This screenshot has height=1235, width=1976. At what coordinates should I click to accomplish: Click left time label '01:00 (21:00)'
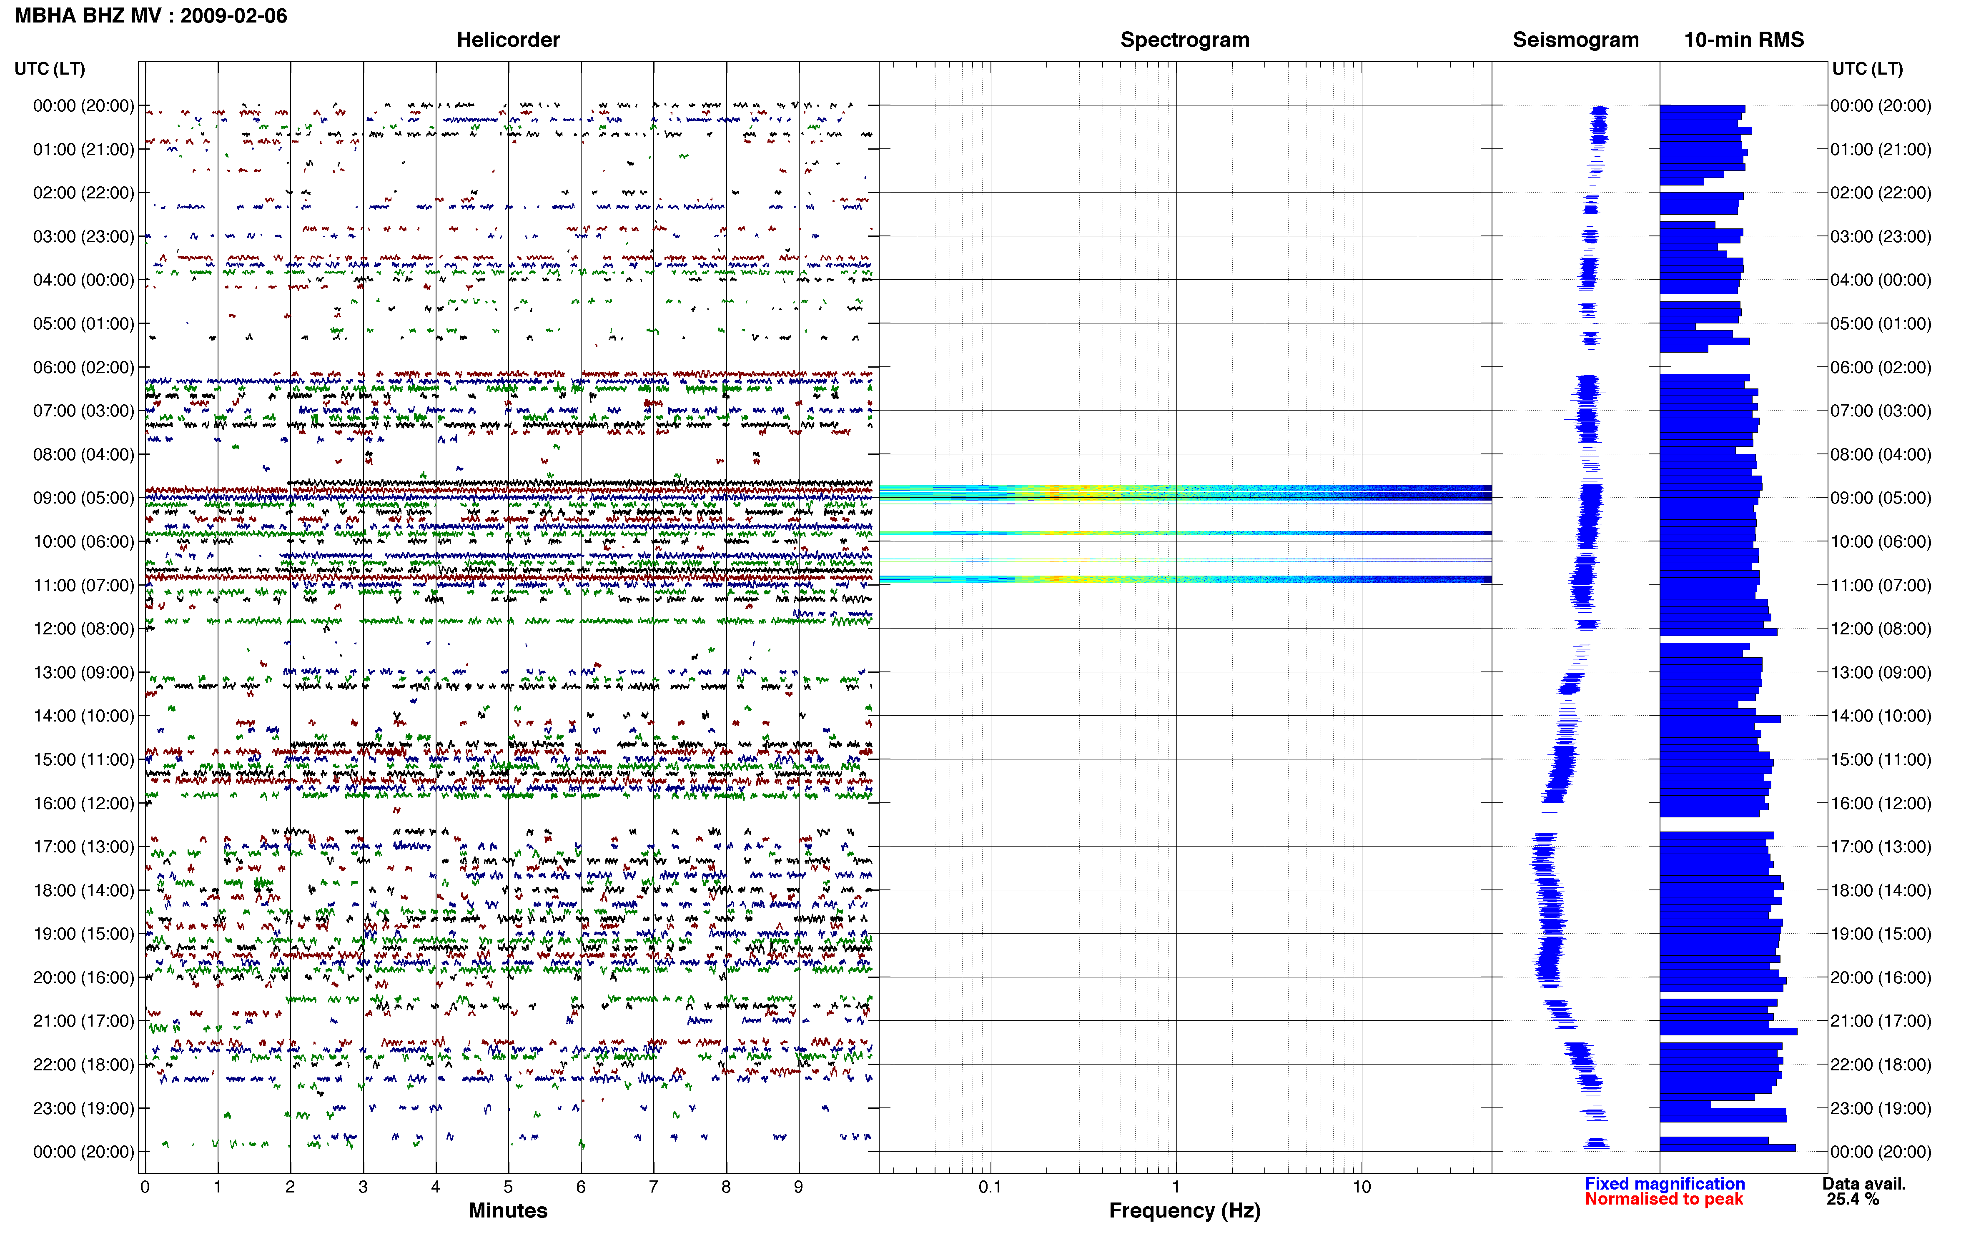coord(83,150)
